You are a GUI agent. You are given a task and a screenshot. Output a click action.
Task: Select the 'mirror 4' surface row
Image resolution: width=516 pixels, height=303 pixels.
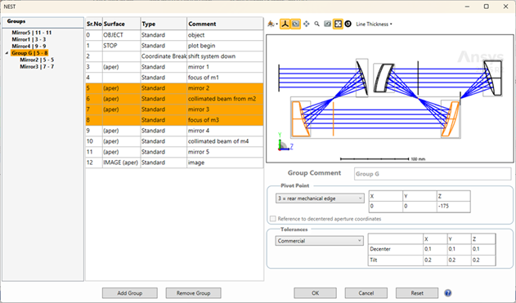174,131
